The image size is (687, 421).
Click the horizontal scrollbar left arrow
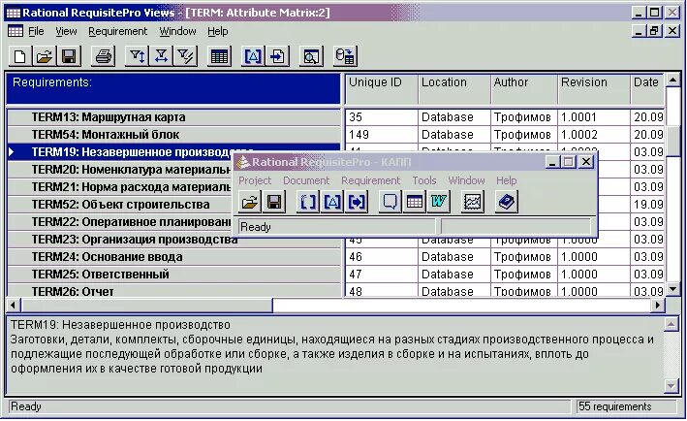coord(14,305)
